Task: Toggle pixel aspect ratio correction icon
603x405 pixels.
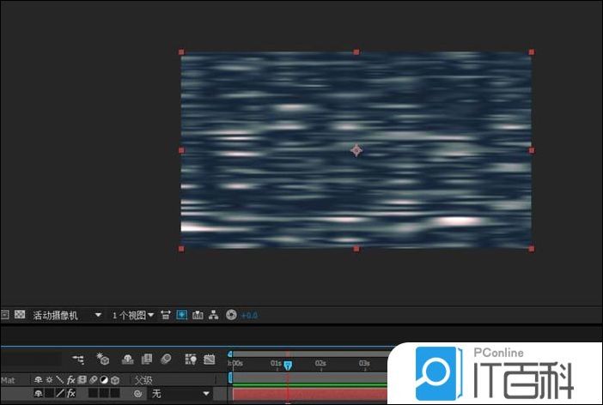Action: click(x=166, y=315)
